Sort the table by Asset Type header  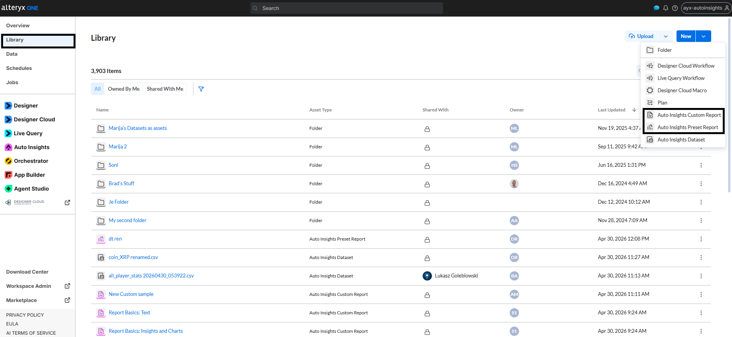(321, 110)
